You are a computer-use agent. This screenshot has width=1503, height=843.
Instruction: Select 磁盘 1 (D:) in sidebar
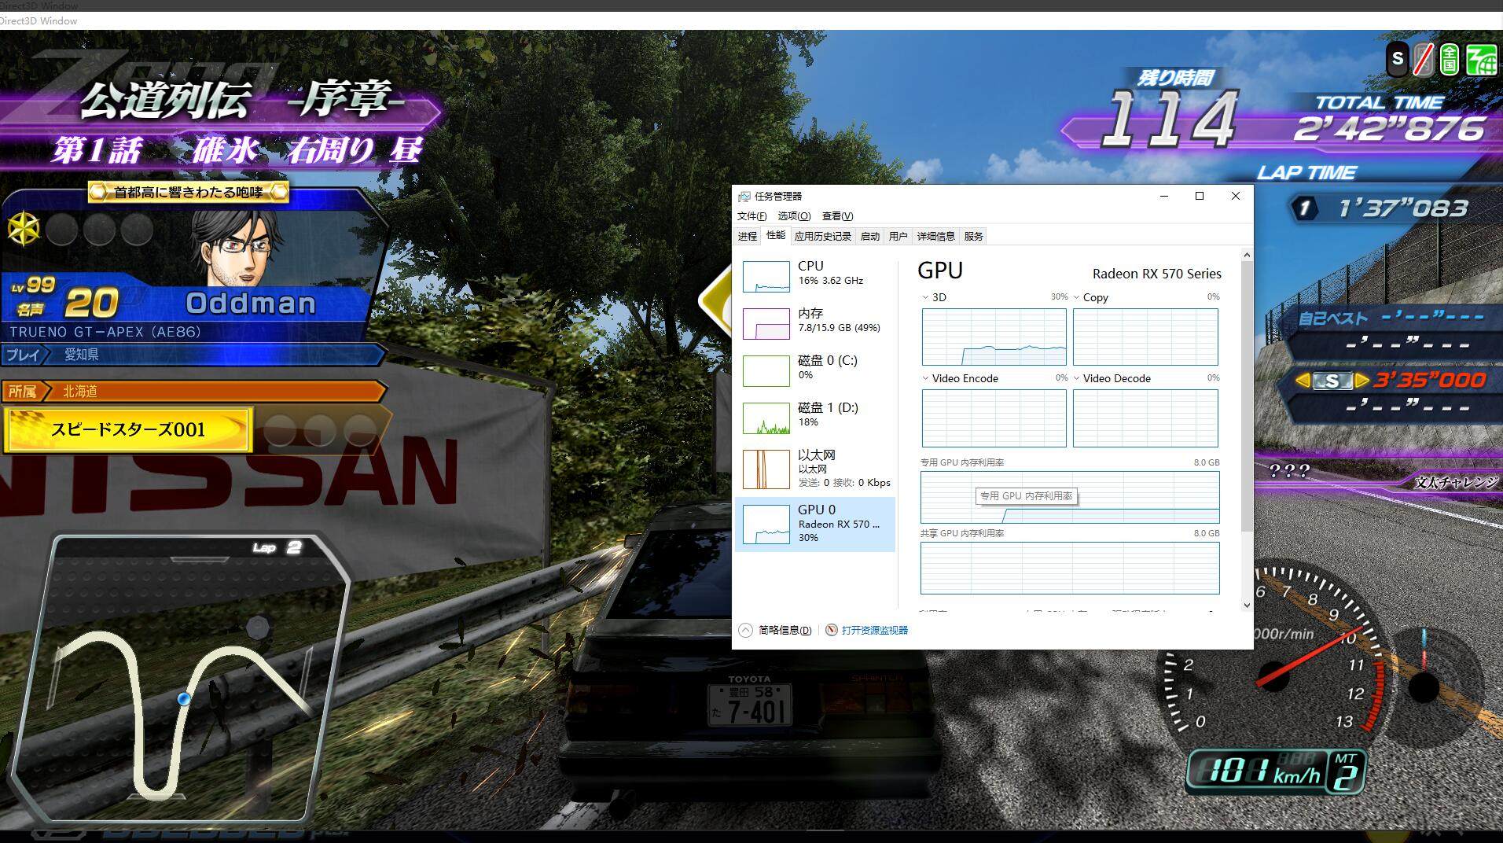pyautogui.click(x=815, y=417)
